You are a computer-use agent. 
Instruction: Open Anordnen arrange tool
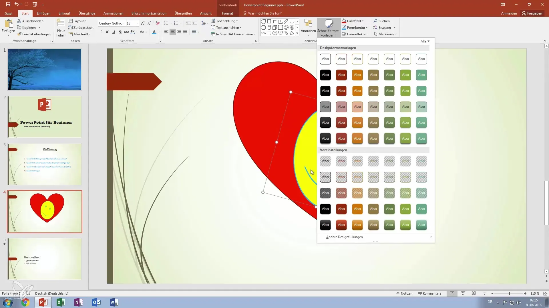coord(308,28)
